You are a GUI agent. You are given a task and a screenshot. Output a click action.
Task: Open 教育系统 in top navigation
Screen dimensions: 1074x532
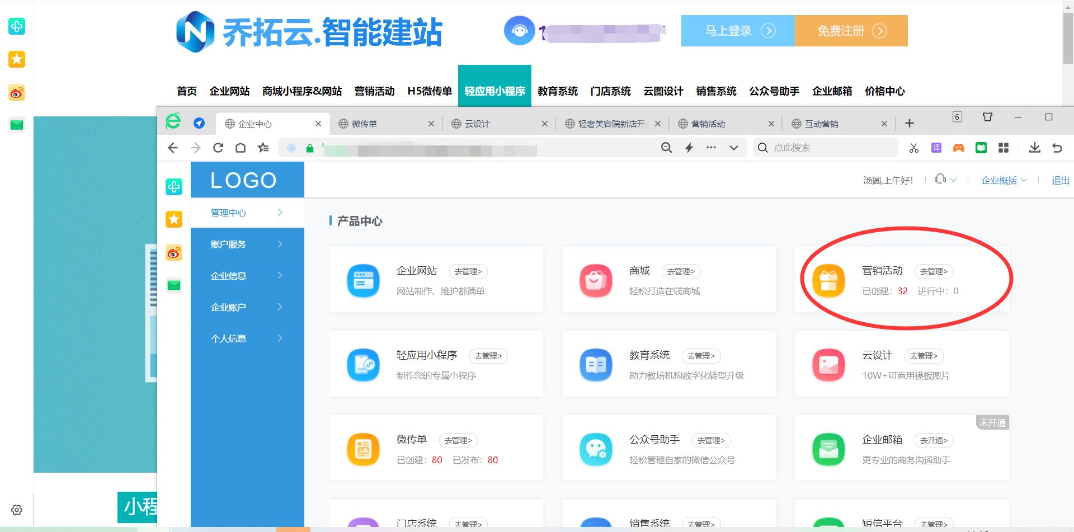coord(558,91)
